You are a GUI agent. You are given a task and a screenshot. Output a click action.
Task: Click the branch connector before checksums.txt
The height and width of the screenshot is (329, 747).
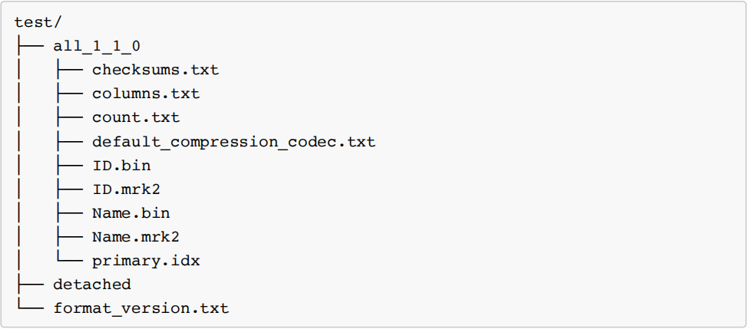[68, 70]
